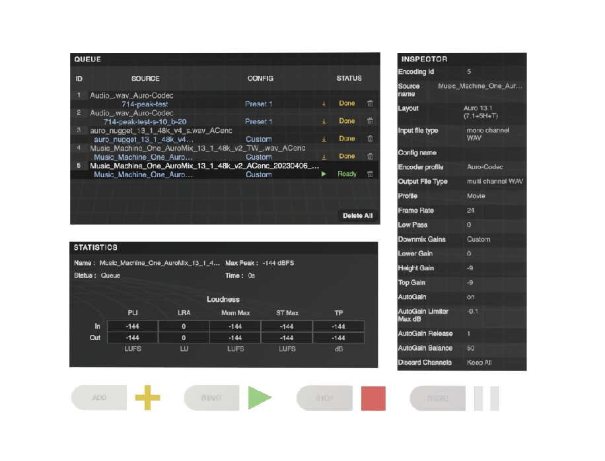Click the SOURCE column header
605x461 pixels.
coord(145,79)
